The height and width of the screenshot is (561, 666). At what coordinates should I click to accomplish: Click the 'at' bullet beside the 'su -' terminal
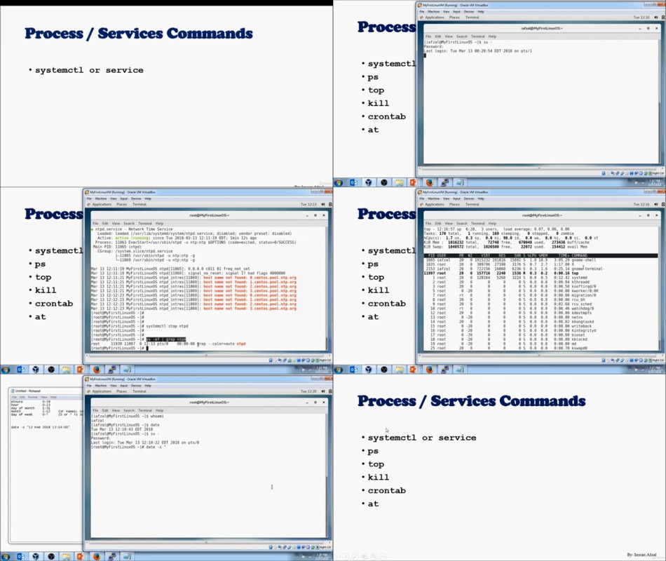(x=373, y=130)
